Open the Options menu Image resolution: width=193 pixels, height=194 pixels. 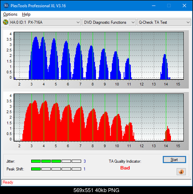coord(10,14)
